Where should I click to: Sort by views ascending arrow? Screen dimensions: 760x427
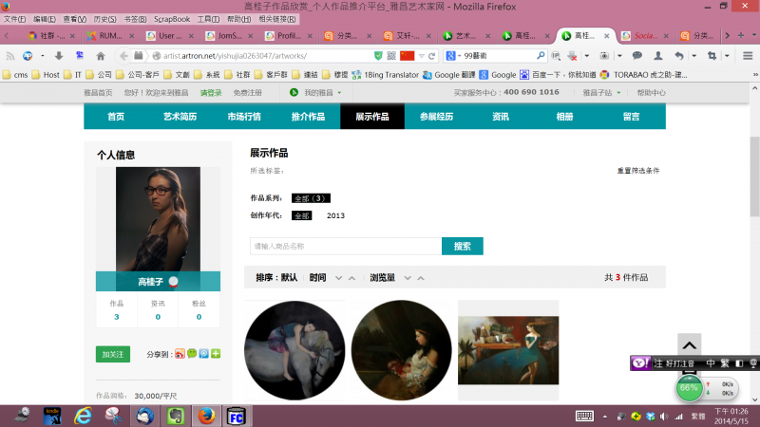(421, 278)
